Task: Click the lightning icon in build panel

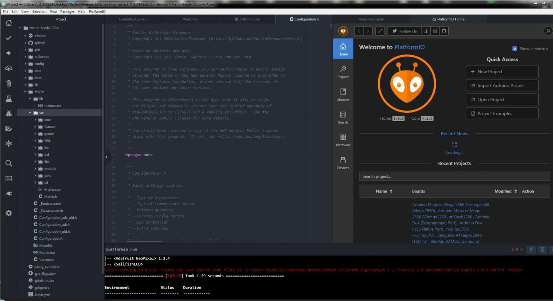Action: [x=531, y=249]
